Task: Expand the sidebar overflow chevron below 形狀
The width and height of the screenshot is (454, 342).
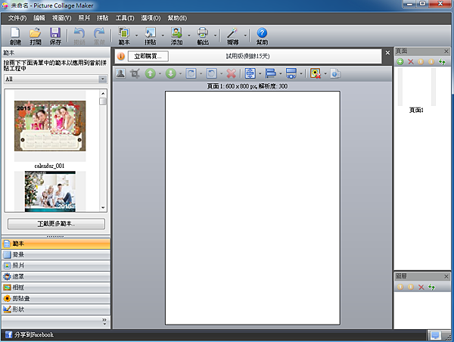Action: (104, 321)
